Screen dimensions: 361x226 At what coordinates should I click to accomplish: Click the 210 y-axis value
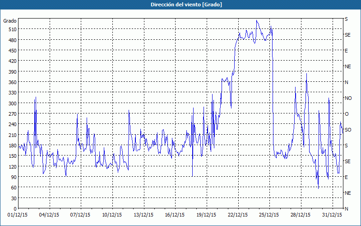coord(13,135)
